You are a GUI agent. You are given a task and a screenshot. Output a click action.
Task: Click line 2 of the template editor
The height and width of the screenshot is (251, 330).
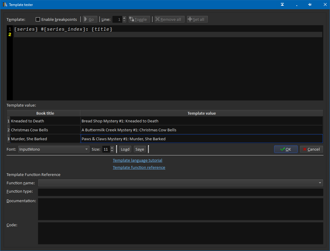(x=168, y=35)
